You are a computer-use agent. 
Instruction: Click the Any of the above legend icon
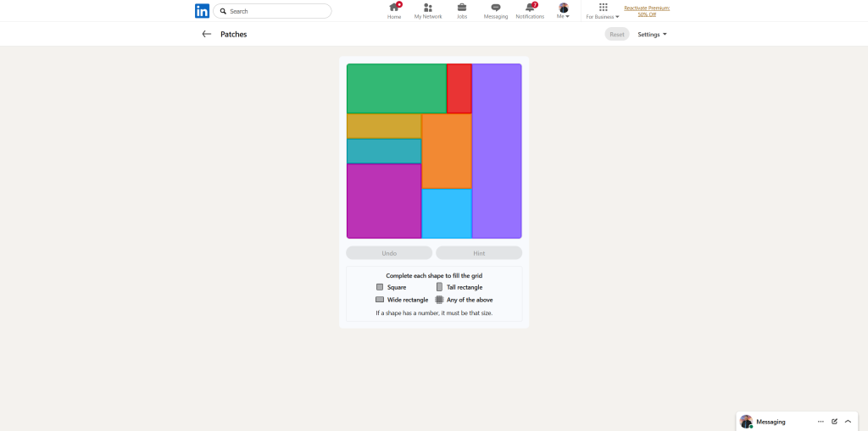click(x=440, y=299)
